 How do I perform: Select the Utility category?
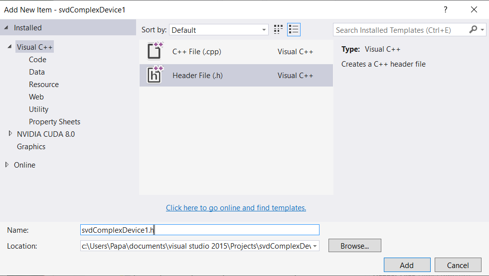(x=38, y=109)
